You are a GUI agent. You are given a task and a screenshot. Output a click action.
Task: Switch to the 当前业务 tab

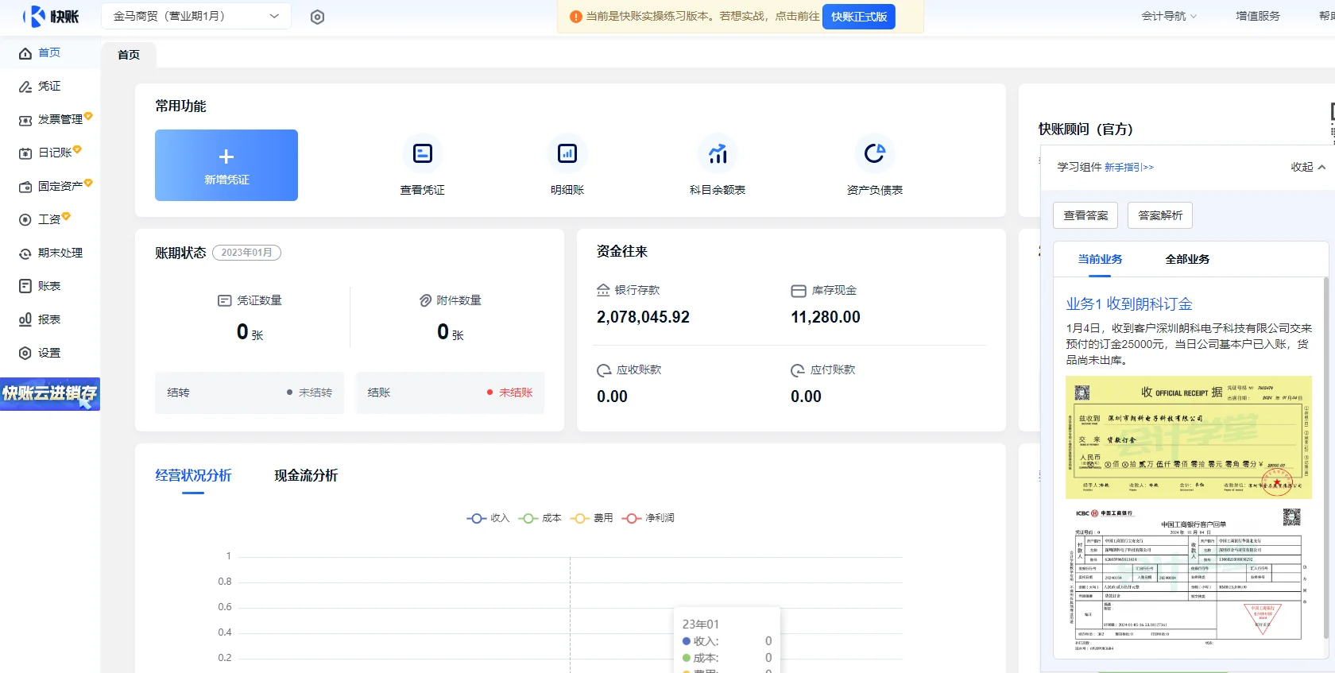click(1100, 259)
